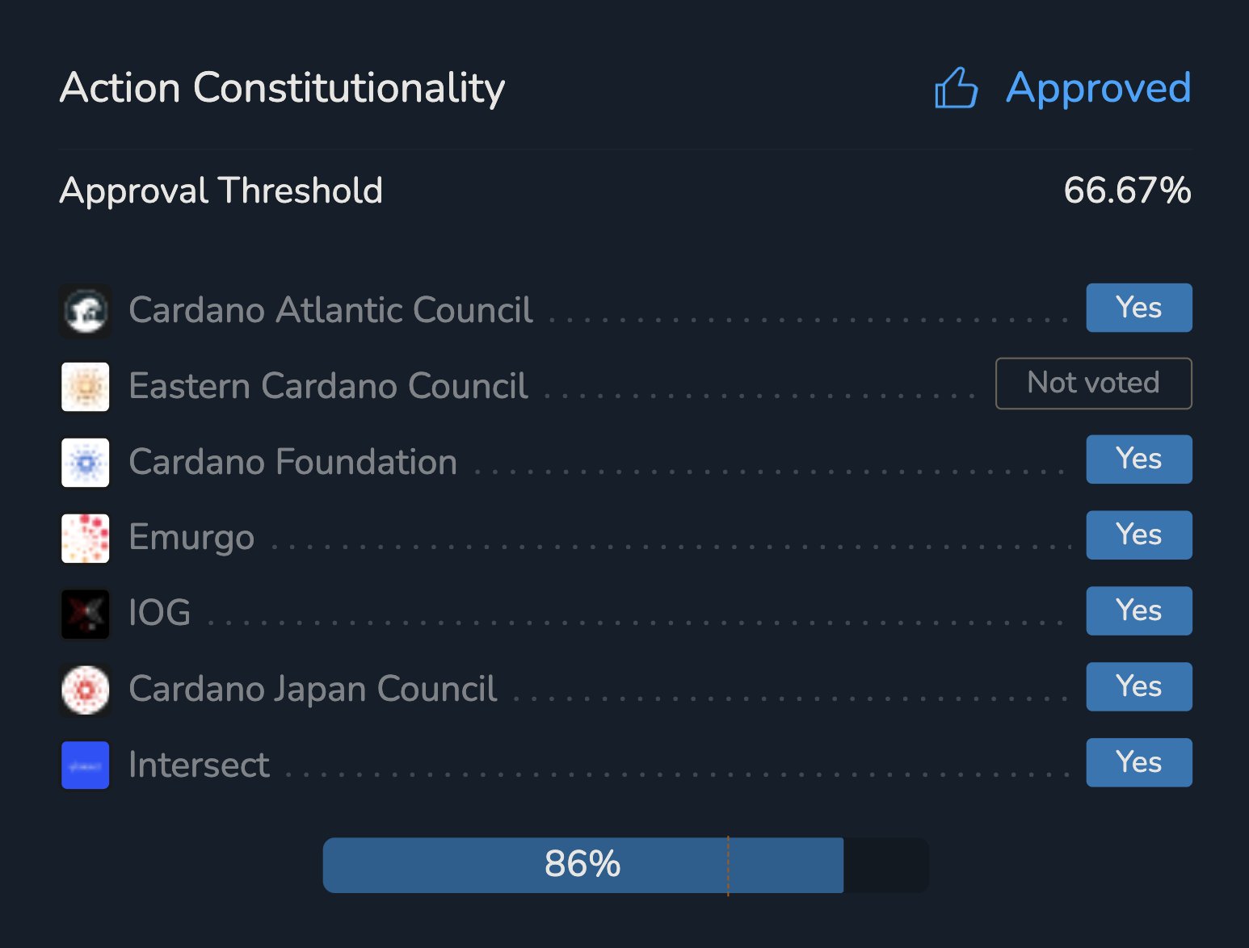The image size is (1249, 948).
Task: Click the Eastern Cardano Council logo icon
Action: click(85, 386)
